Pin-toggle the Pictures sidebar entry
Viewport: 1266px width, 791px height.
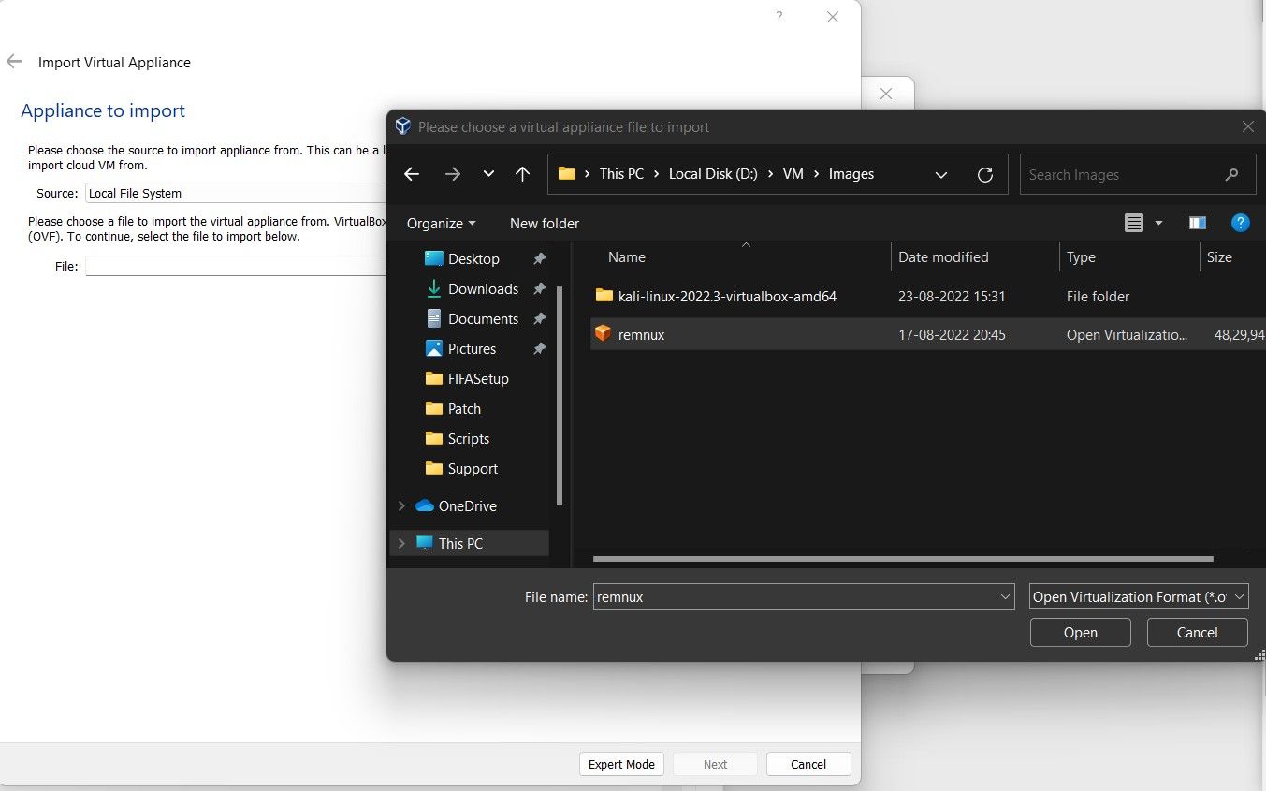click(539, 348)
